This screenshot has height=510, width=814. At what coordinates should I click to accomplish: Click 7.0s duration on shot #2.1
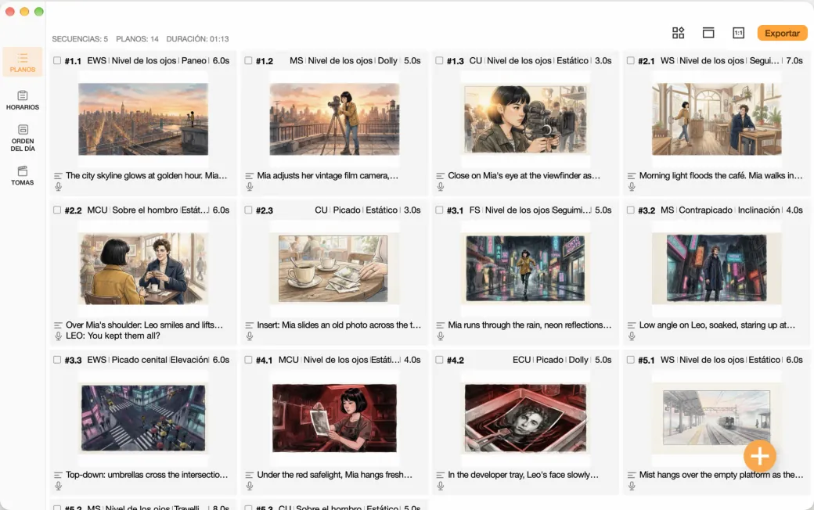(794, 61)
